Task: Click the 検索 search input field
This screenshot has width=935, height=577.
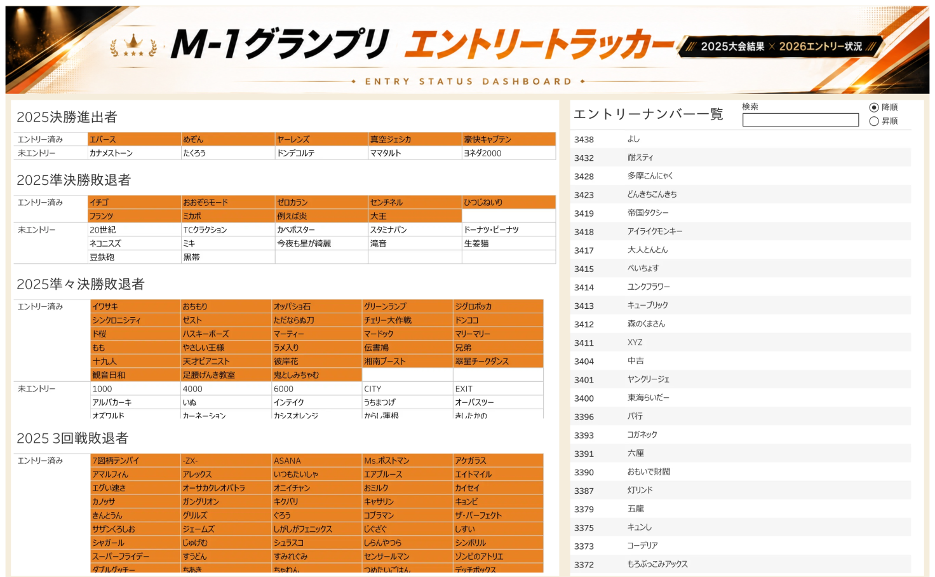Action: pyautogui.click(x=800, y=120)
